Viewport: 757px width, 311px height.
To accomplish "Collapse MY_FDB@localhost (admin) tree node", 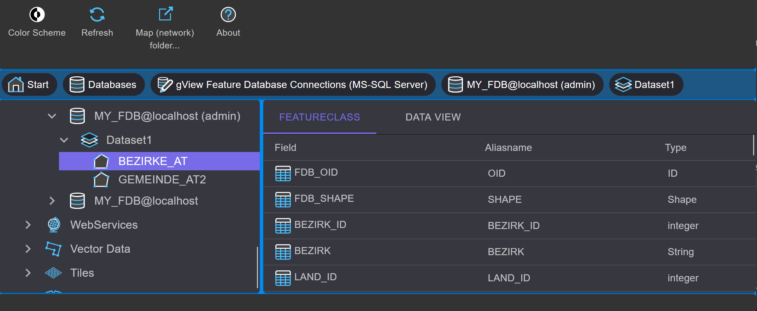I will 52,116.
